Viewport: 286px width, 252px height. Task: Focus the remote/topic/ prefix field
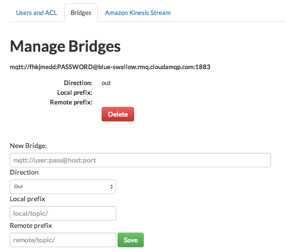(x=63, y=240)
